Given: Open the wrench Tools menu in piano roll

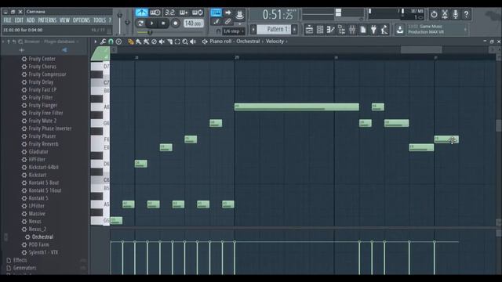Looking at the screenshot, I should [103, 42].
